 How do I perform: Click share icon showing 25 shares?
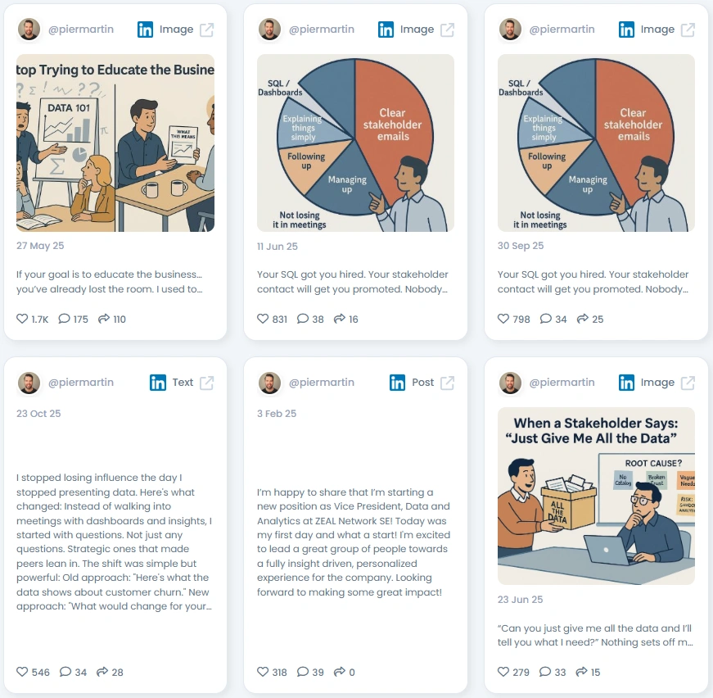[x=583, y=319]
